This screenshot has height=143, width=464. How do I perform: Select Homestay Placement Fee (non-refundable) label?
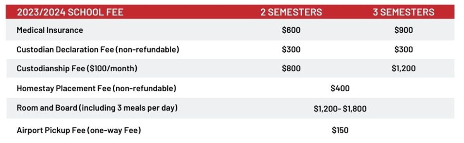tap(96, 88)
